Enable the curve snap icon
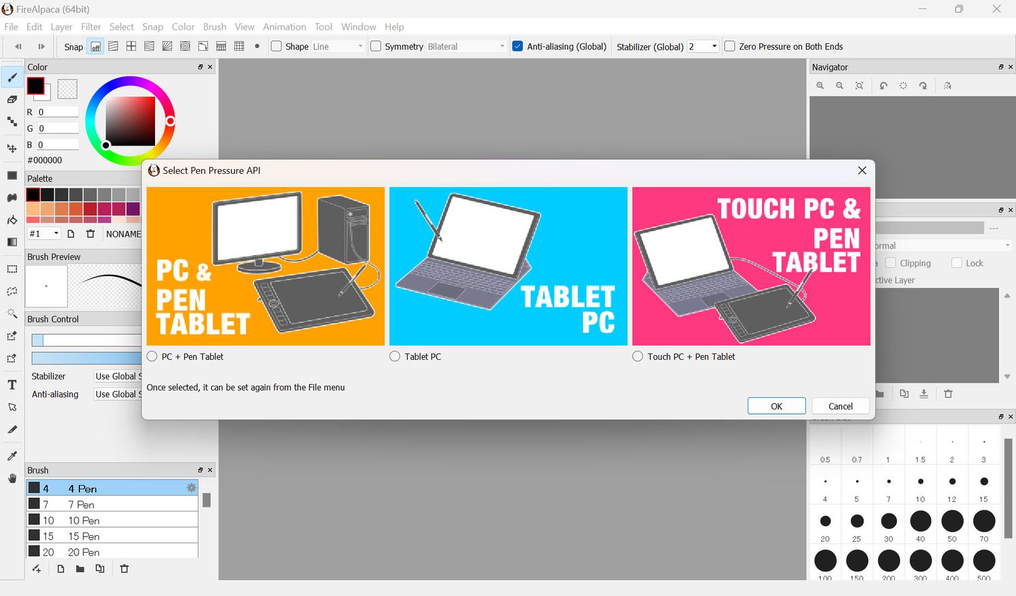The width and height of the screenshot is (1016, 596). [x=203, y=47]
